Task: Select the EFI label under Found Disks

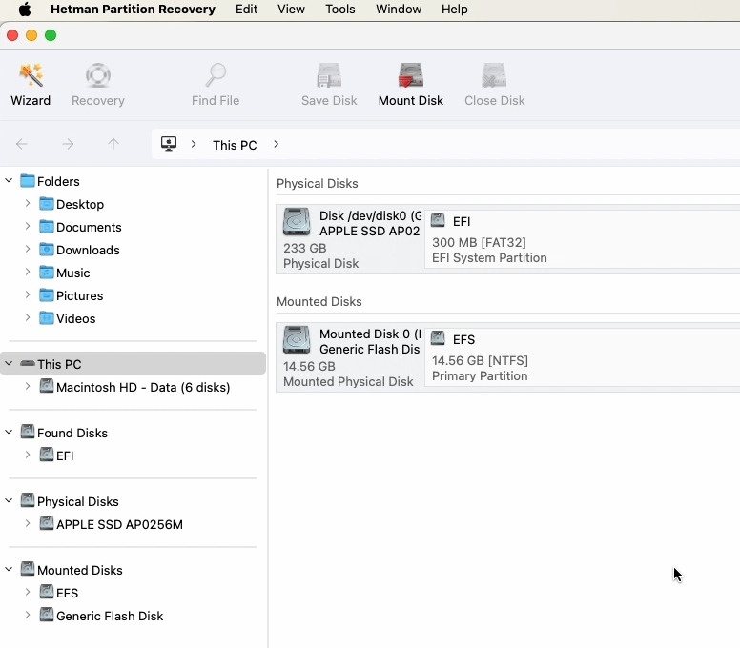Action: coord(65,456)
